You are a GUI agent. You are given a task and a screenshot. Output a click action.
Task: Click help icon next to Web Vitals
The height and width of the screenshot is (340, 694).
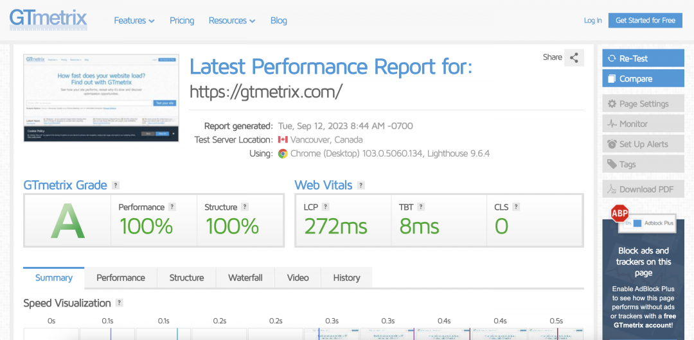(360, 185)
